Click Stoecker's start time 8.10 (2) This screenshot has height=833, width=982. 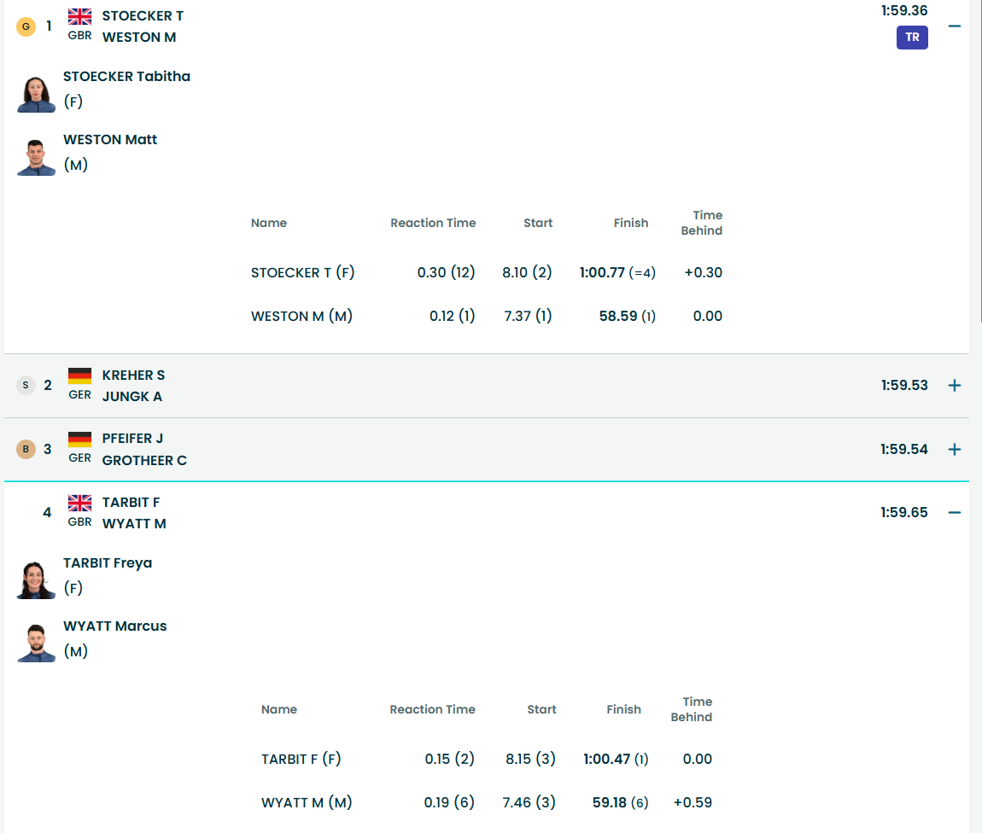527,272
